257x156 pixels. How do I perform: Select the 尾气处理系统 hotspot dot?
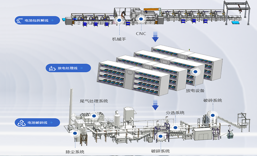click(x=94, y=116)
